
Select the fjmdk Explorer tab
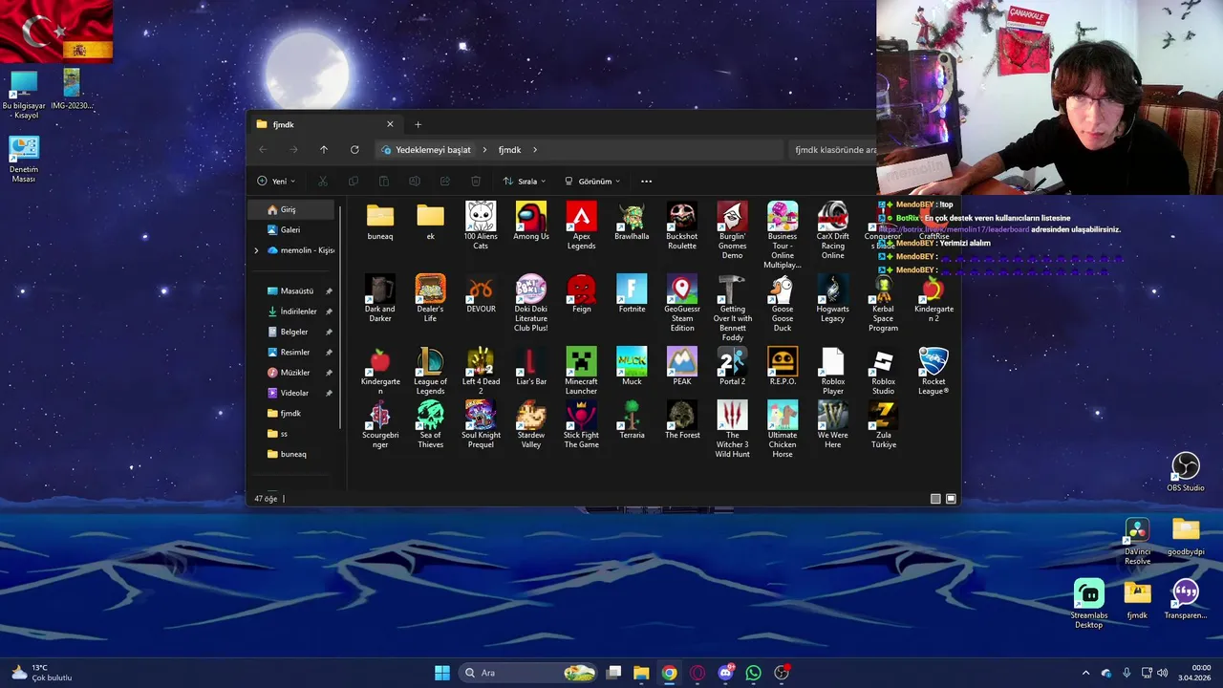click(325, 124)
